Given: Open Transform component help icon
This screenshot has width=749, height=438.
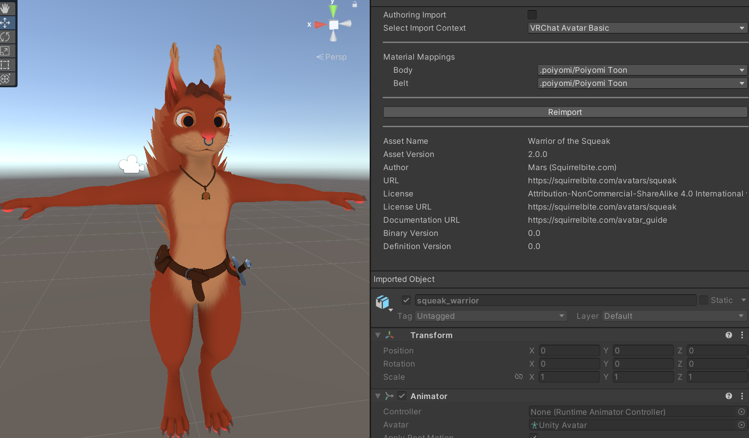Looking at the screenshot, I should pos(729,335).
